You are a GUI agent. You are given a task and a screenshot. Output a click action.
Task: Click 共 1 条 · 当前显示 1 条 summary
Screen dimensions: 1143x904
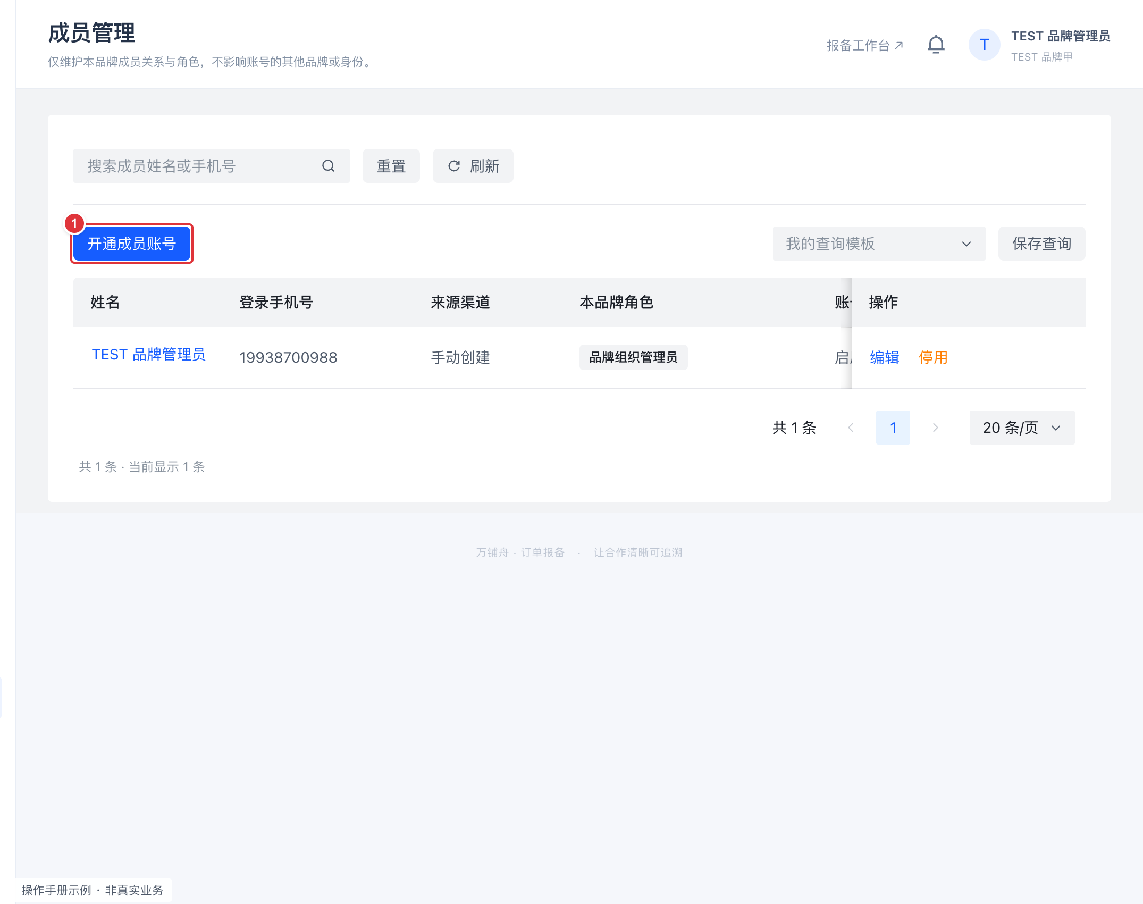(x=142, y=467)
